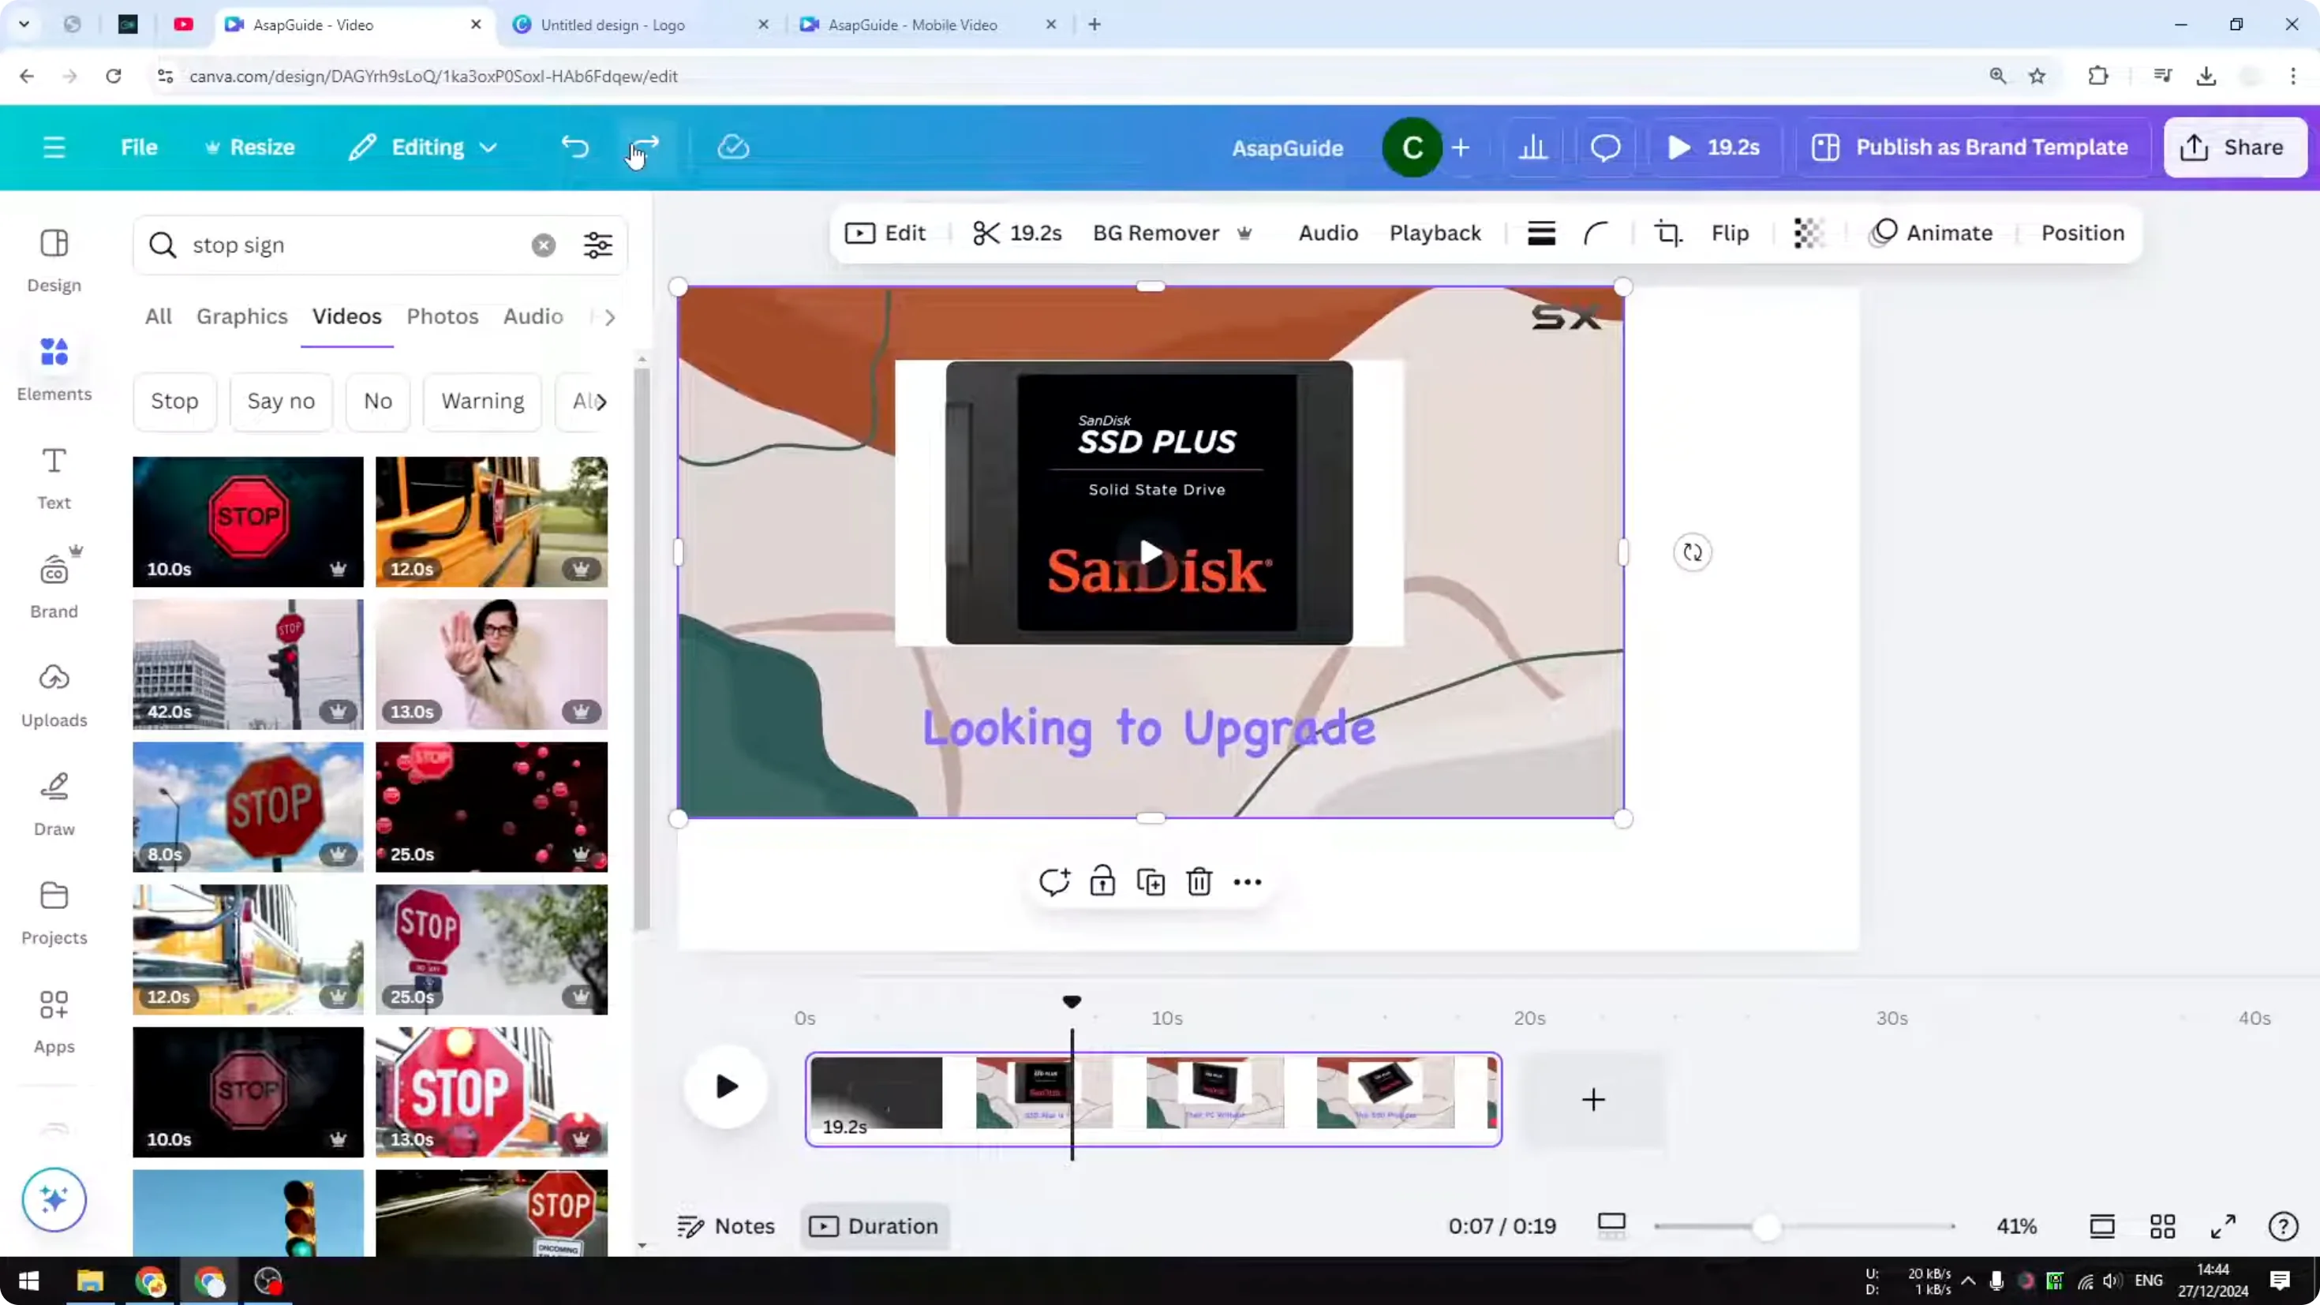Open comments via the speech bubble icon
The image size is (2320, 1305).
click(x=1605, y=147)
